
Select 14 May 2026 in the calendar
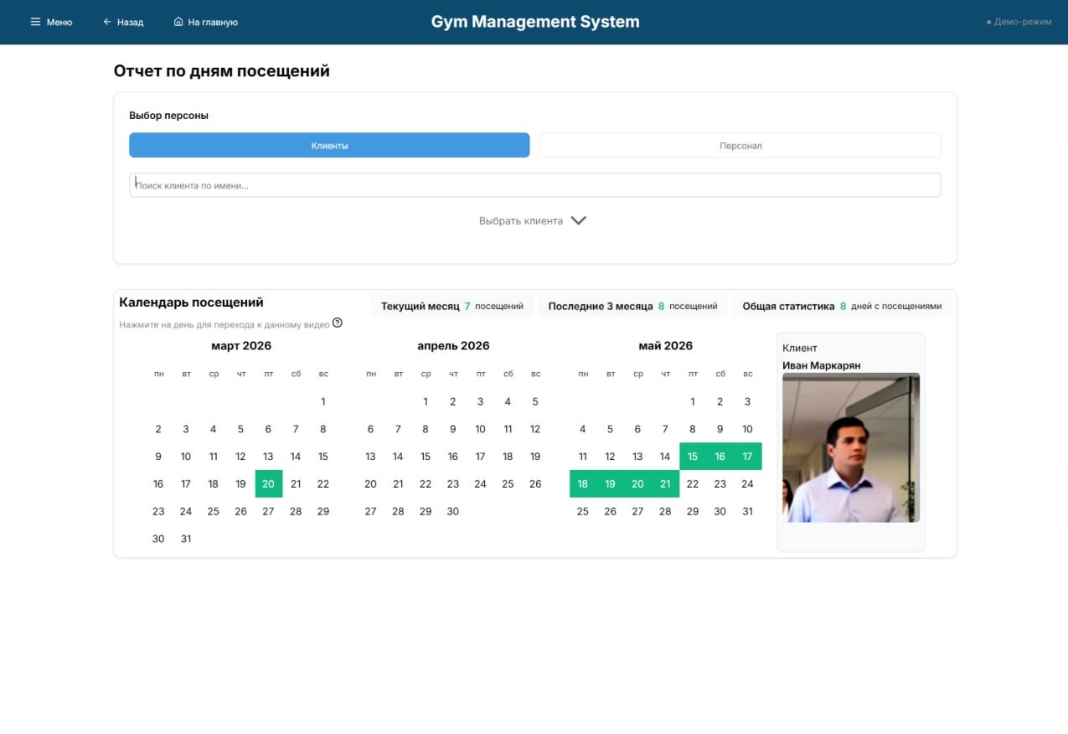(x=665, y=457)
